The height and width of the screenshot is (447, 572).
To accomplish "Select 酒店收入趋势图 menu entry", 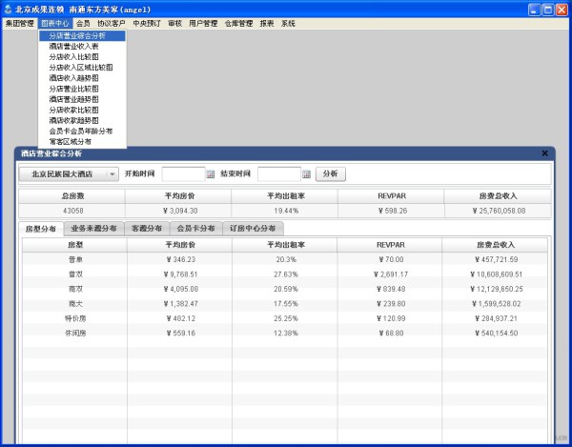I will pyautogui.click(x=82, y=78).
